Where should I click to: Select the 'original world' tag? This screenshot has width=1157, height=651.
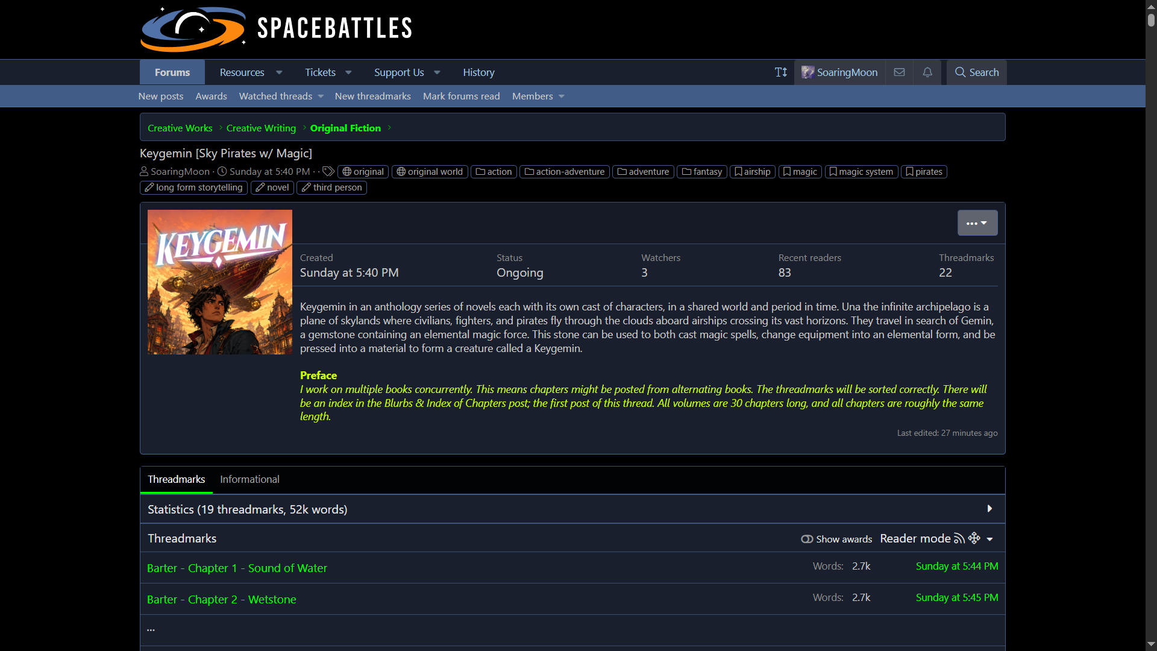tap(430, 172)
